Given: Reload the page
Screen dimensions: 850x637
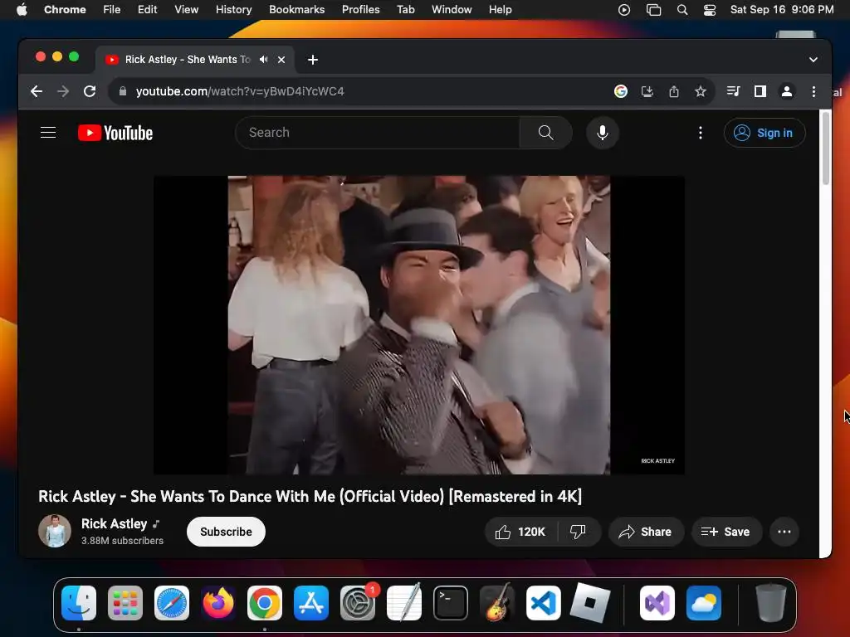Looking at the screenshot, I should pyautogui.click(x=90, y=91).
